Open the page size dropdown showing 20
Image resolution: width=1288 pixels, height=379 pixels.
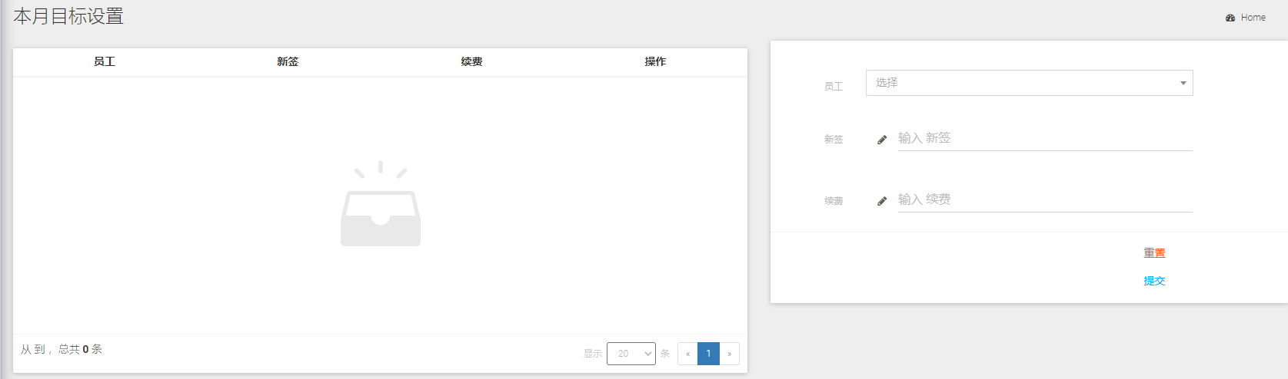(631, 354)
